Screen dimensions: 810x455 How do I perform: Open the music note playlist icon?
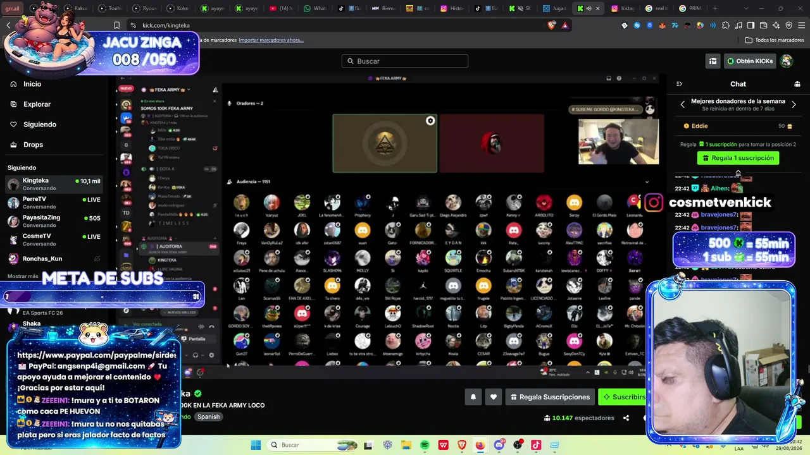point(738,25)
